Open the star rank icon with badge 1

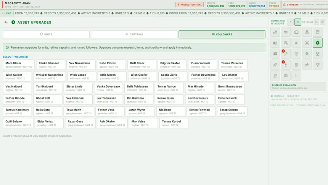[286, 65]
